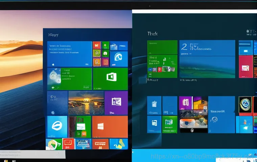Click the 'Thck' heading above right tiles
Viewport: 257px width, 162px height.
pos(153,34)
